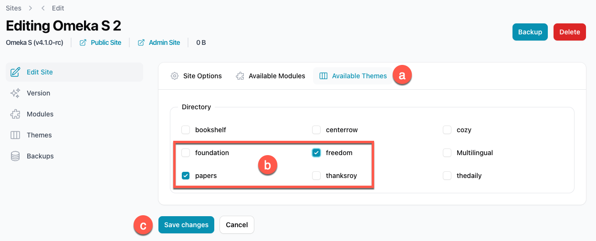The width and height of the screenshot is (596, 241).
Task: Click the Directory group legend text
Action: (x=196, y=107)
